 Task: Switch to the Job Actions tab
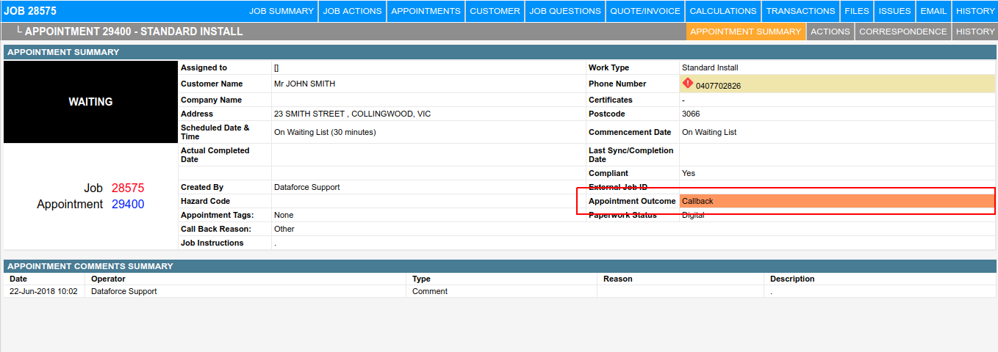[x=353, y=11]
